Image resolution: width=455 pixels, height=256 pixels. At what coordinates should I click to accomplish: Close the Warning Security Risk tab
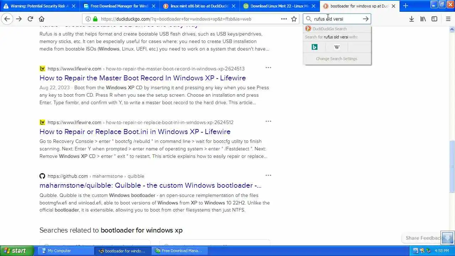point(74,6)
